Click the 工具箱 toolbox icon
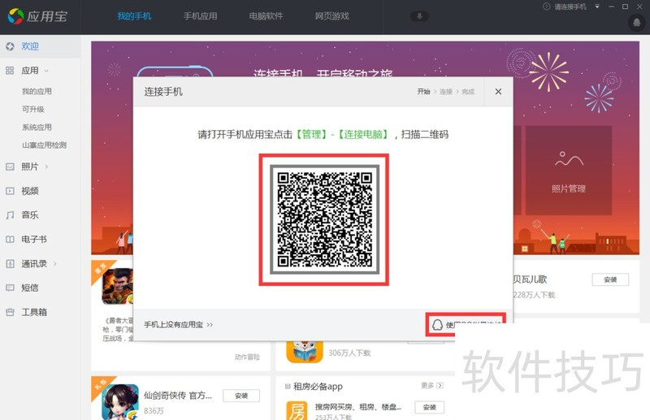The image size is (650, 420). [x=10, y=312]
